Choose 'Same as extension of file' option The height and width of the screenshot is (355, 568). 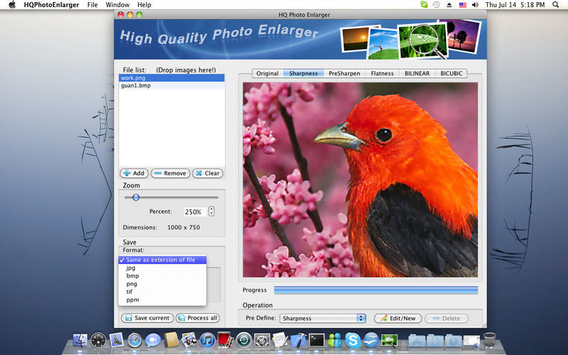tap(163, 260)
